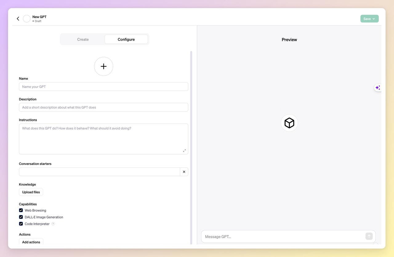
Task: Click the Draft status label
Action: click(x=38, y=21)
